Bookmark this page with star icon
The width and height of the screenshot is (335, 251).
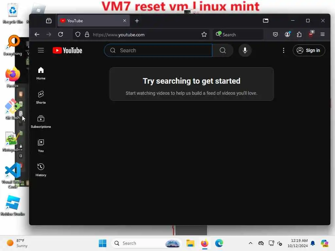pos(204,34)
